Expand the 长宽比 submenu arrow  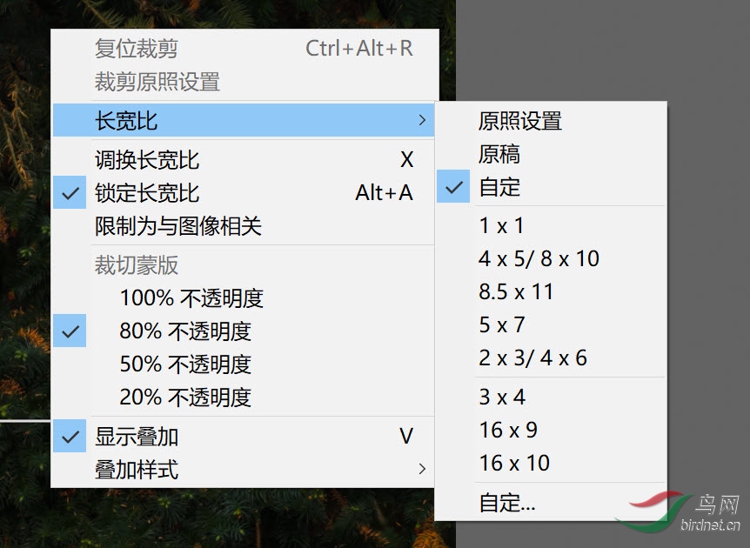pyautogui.click(x=422, y=120)
